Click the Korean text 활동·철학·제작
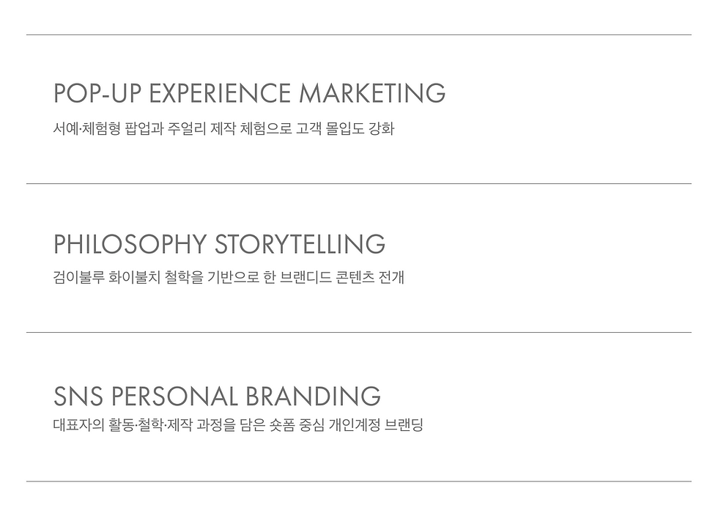Image resolution: width=718 pixels, height=516 pixels. click(155, 425)
